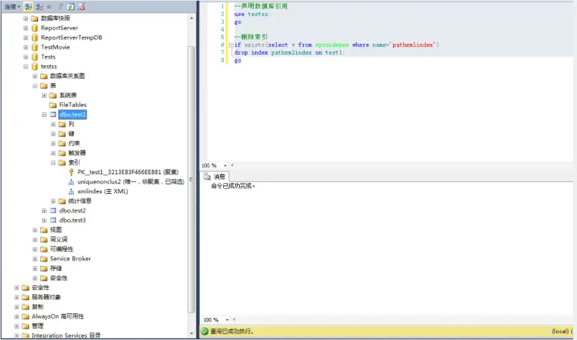Click the green success check icon

point(205,331)
